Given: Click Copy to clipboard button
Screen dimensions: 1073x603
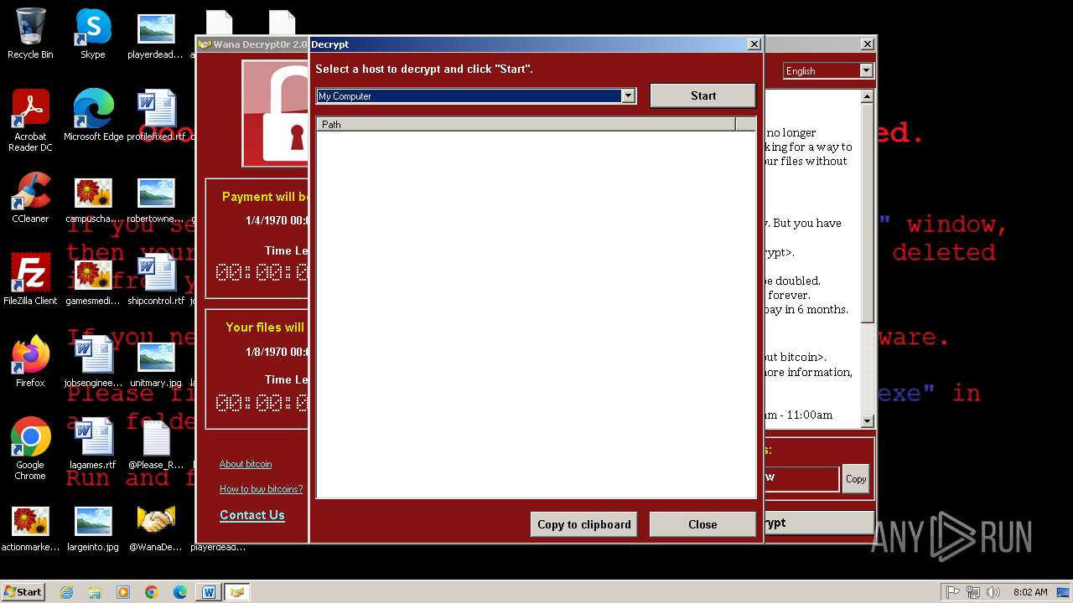Looking at the screenshot, I should pos(583,524).
